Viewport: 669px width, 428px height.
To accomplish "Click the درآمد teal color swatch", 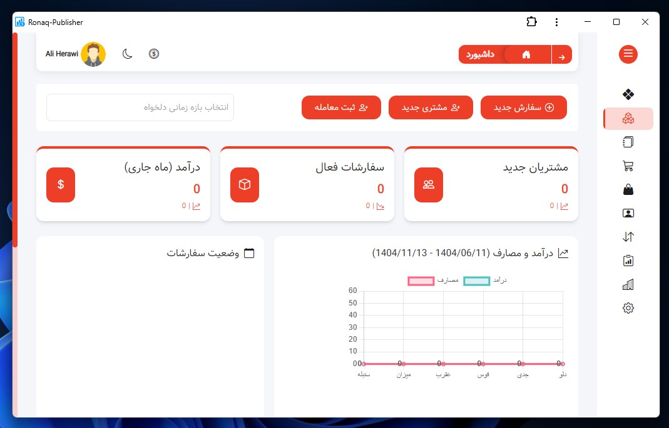I will [476, 281].
